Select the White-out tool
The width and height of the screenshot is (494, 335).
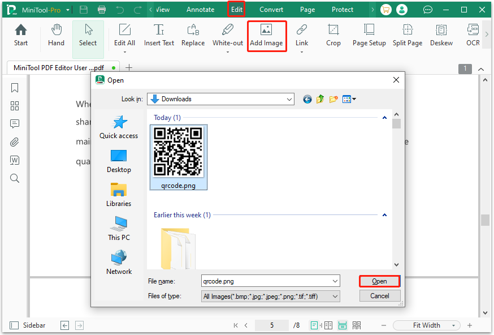click(x=227, y=35)
